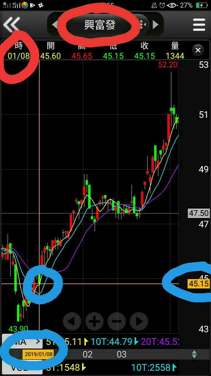
Task: Go to next stock with right arrow
Action: 156,25
